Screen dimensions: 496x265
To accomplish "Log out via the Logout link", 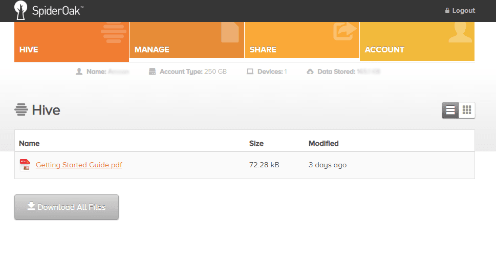I will 463,11.
